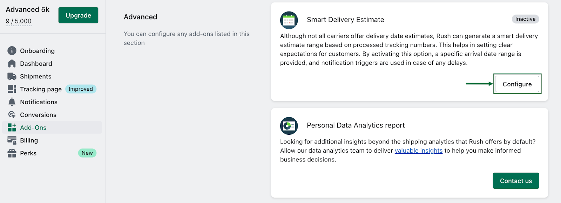
Task: Click the Perks gift icon
Action: (x=12, y=153)
